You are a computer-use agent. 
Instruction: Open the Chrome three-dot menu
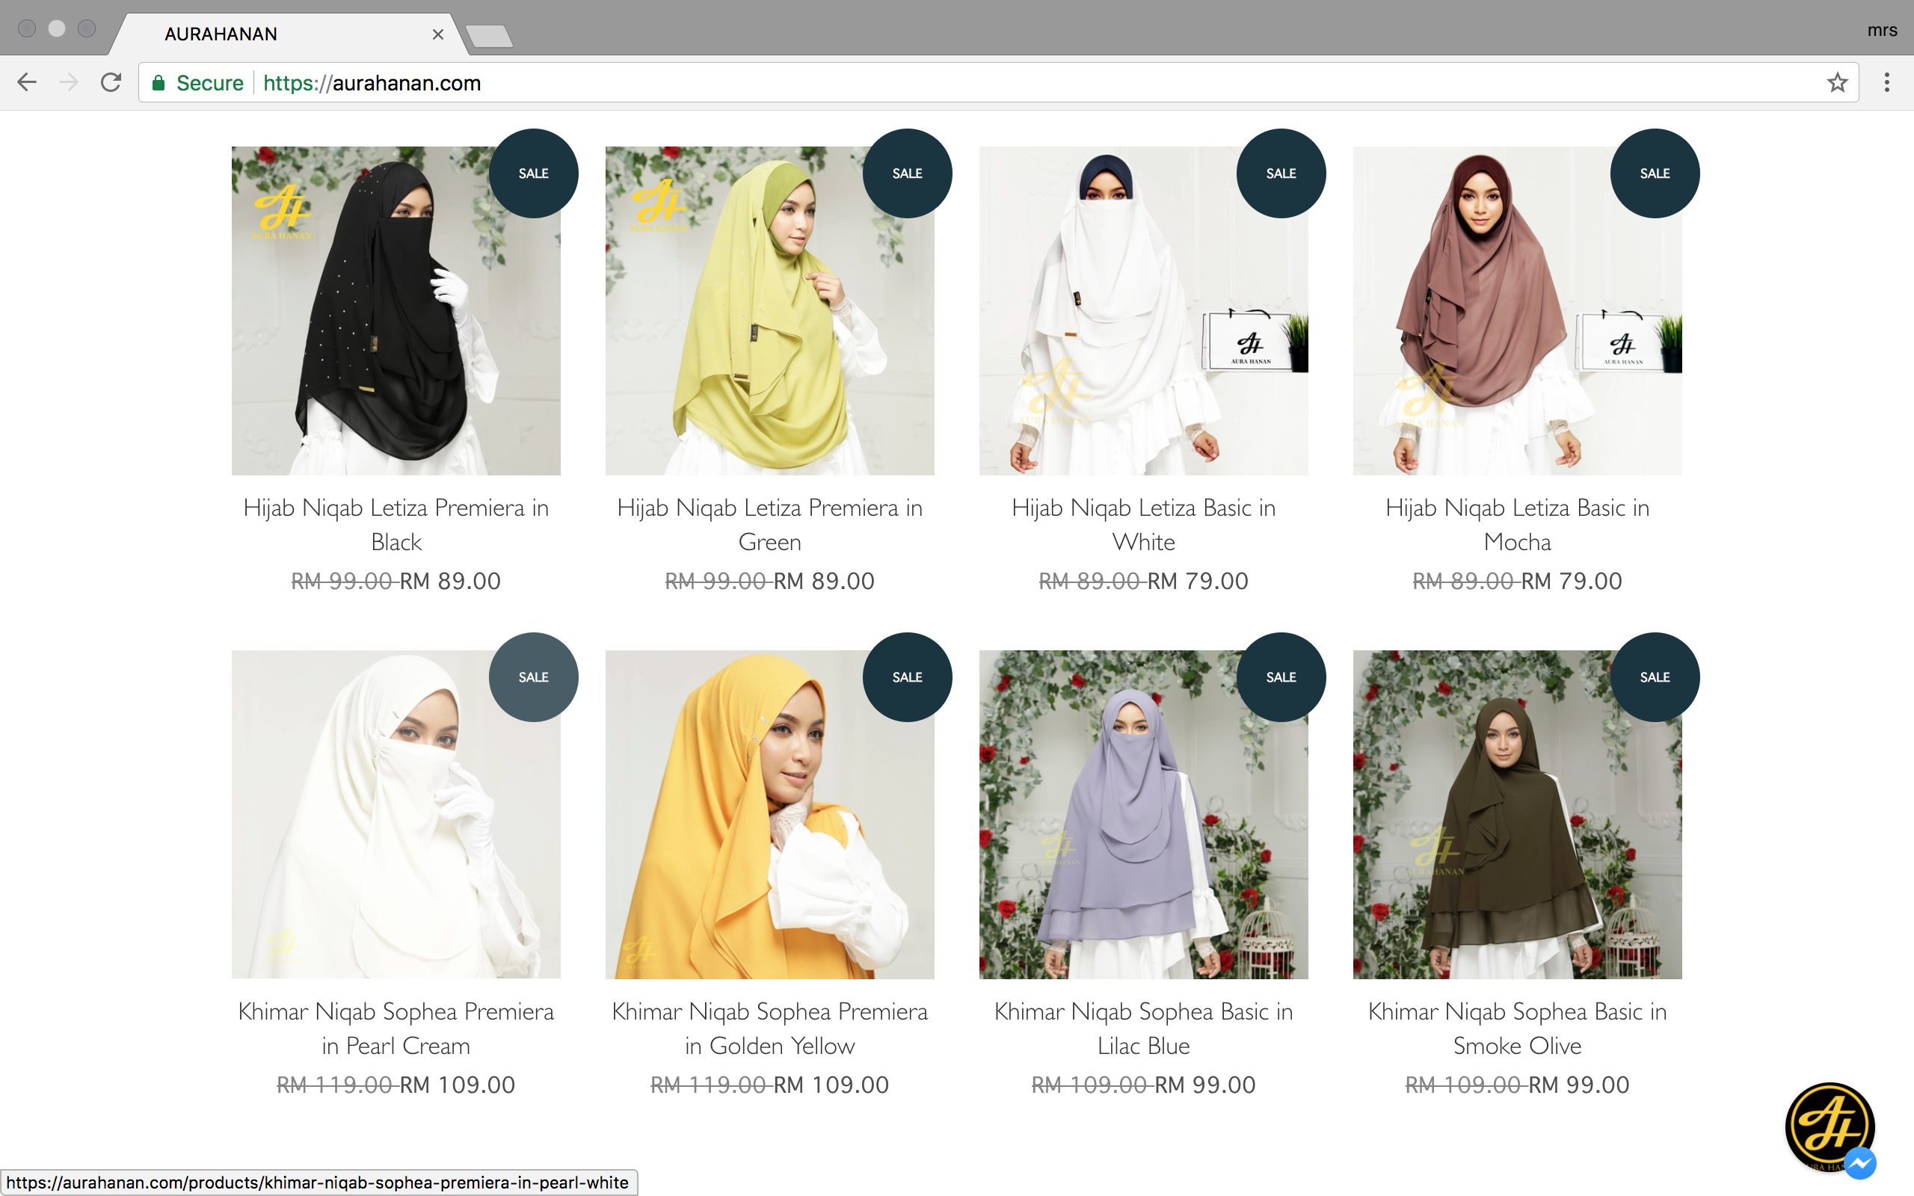(1887, 82)
